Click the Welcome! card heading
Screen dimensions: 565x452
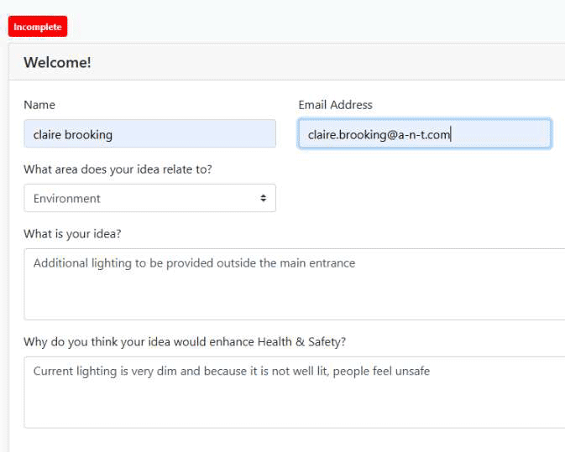[x=57, y=62]
